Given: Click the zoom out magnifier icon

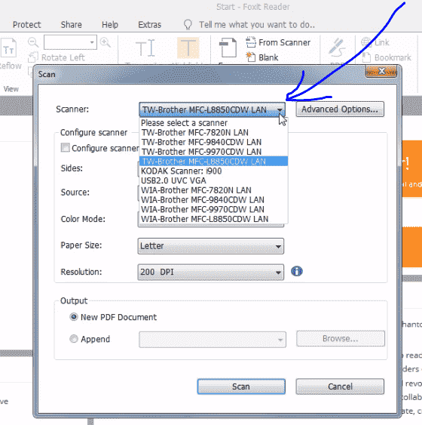Looking at the screenshot, I should coord(33,42).
